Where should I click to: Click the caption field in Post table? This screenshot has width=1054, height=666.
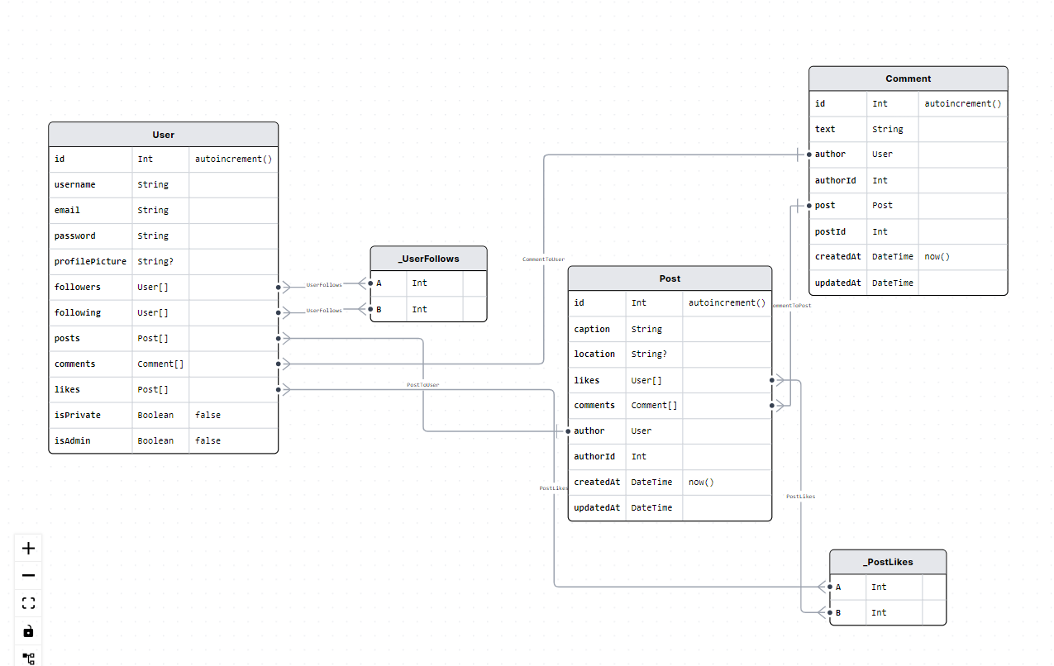coord(592,329)
